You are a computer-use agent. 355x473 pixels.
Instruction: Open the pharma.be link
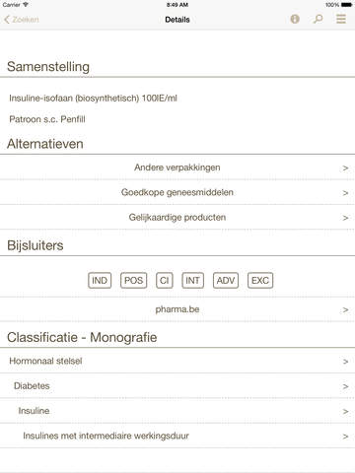pyautogui.click(x=177, y=309)
